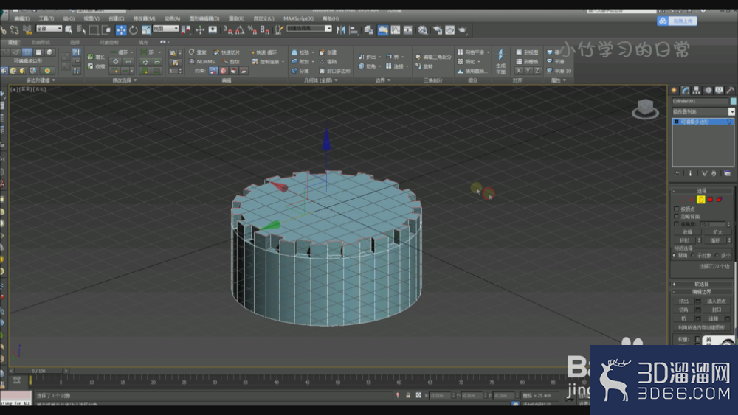Click the Align tool icon
738x415 pixels.
click(354, 30)
